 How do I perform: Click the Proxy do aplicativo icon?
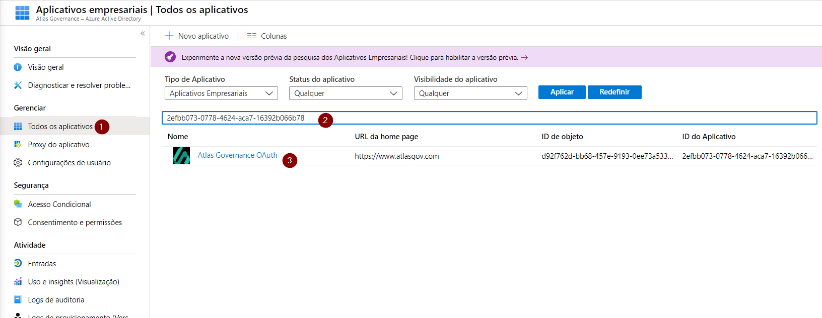click(18, 145)
